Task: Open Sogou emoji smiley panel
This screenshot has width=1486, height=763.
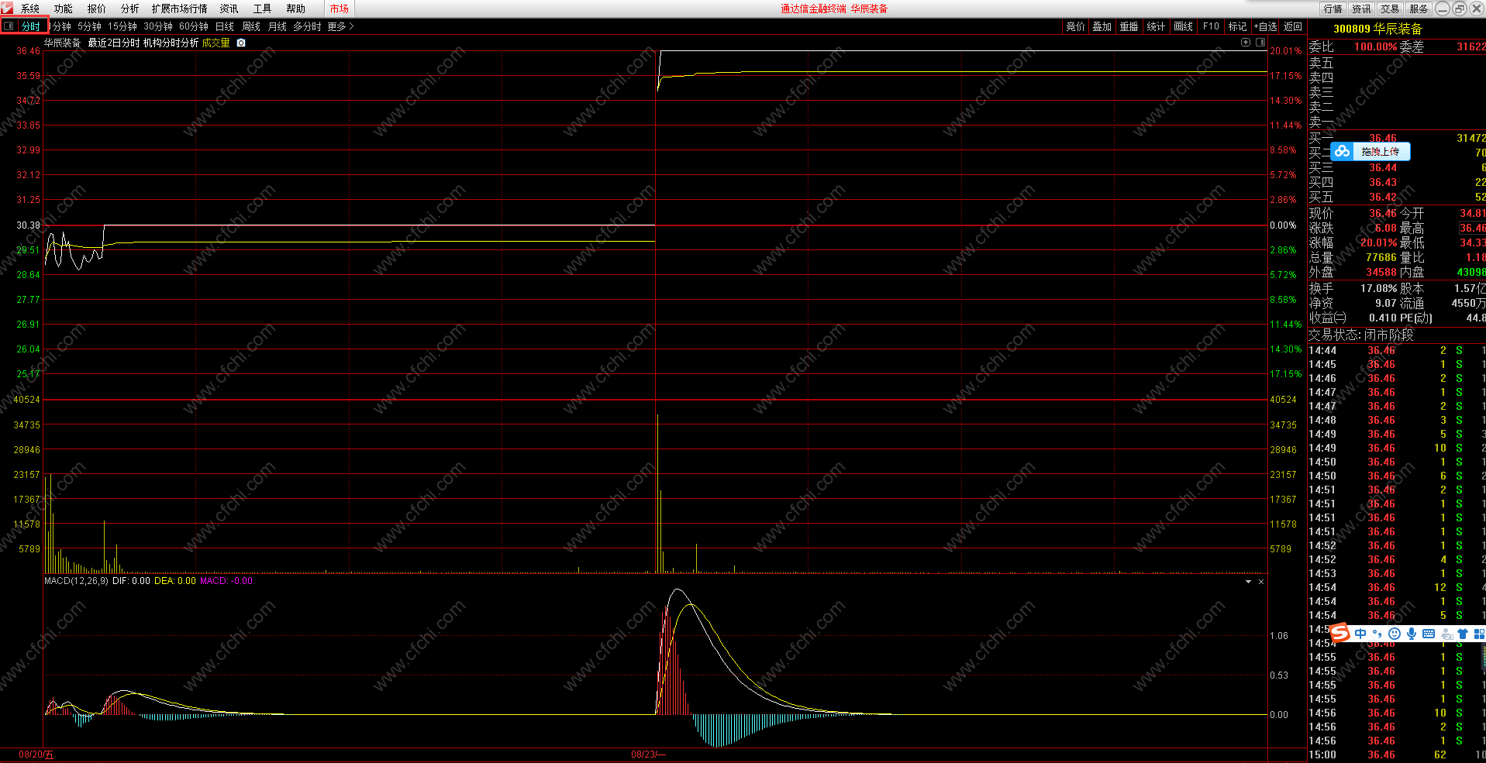Action: pyautogui.click(x=1395, y=634)
